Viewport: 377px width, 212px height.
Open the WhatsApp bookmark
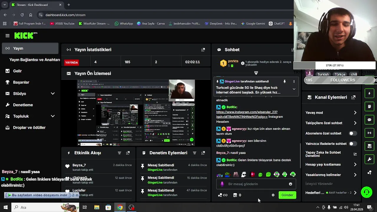click(x=124, y=24)
